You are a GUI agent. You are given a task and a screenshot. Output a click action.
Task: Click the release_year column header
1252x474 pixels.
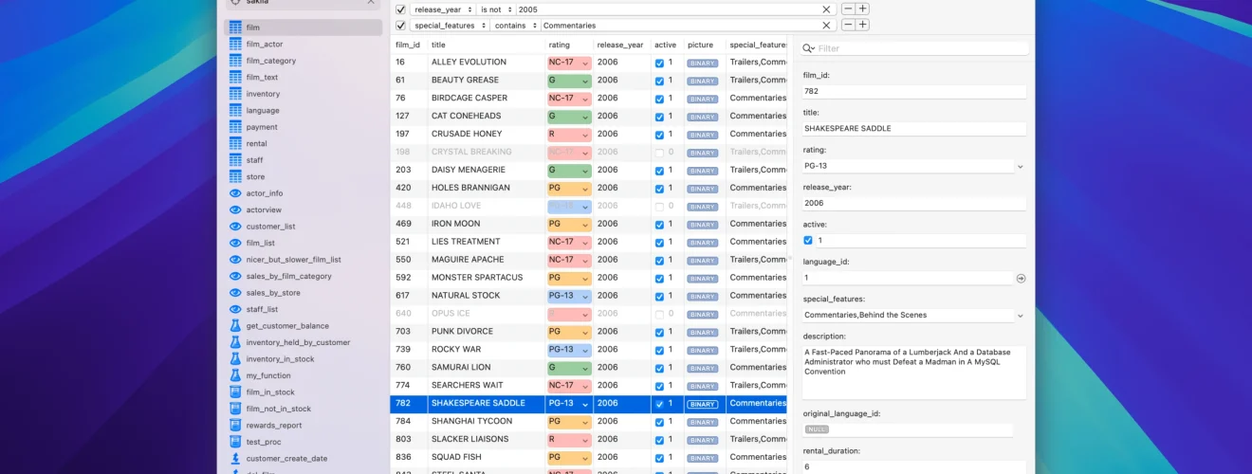click(x=621, y=45)
